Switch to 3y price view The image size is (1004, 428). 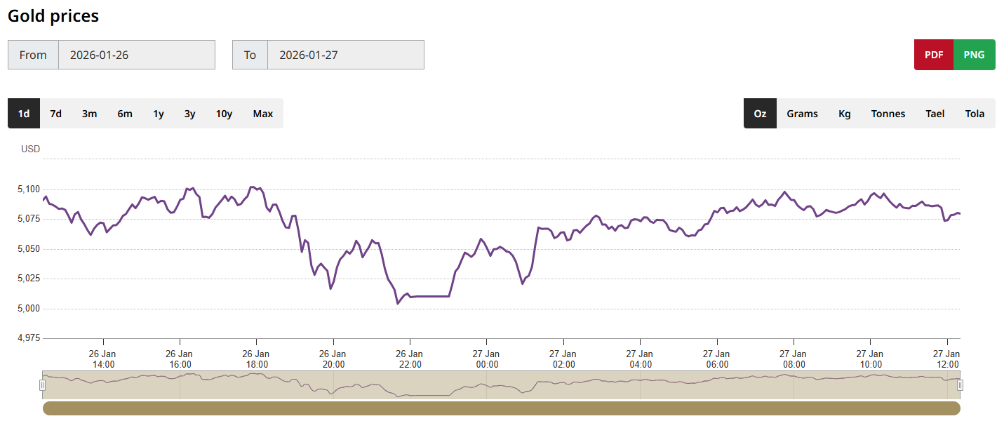(x=190, y=114)
